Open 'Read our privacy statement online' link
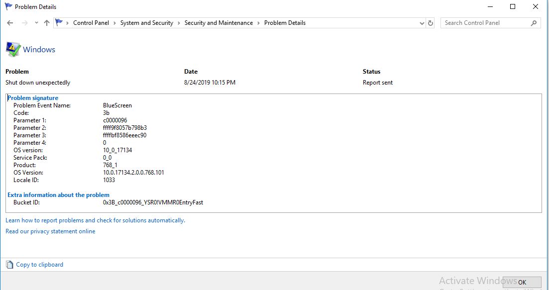Image resolution: width=549 pixels, height=290 pixels. click(x=50, y=231)
